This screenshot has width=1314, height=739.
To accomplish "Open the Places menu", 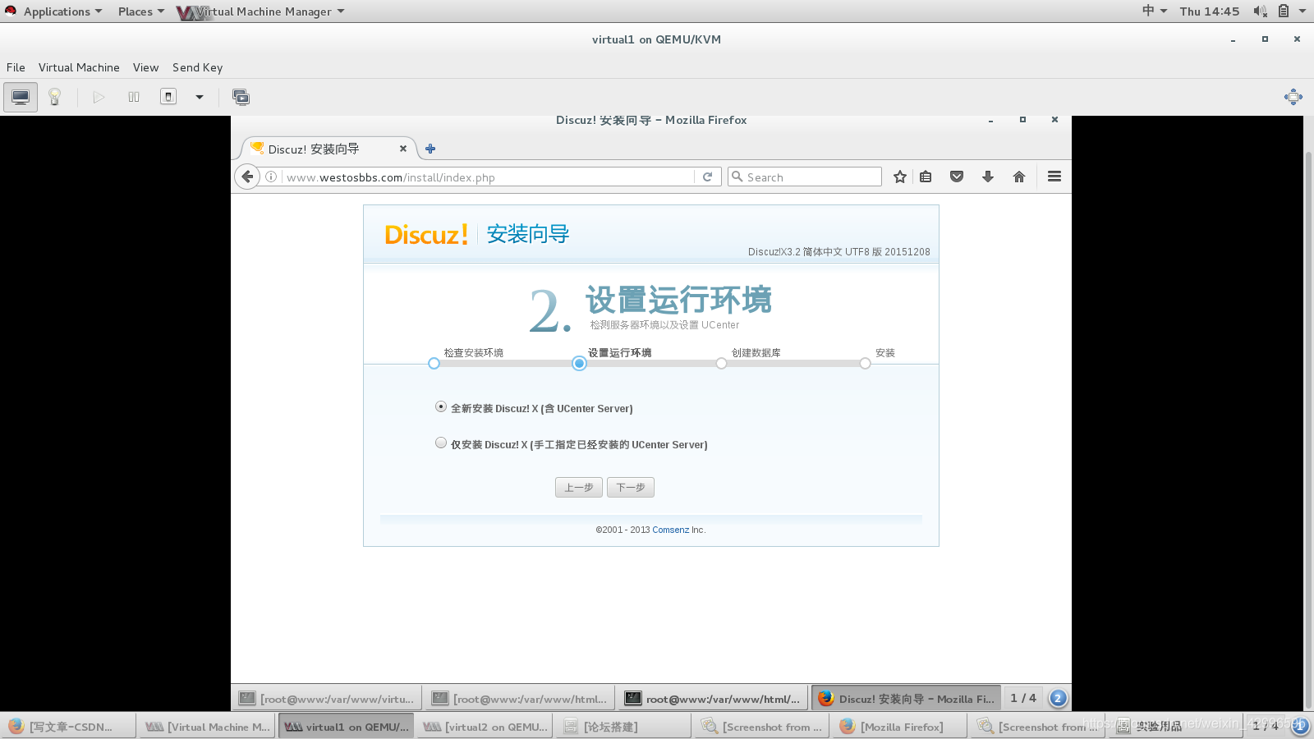I will point(140,11).
